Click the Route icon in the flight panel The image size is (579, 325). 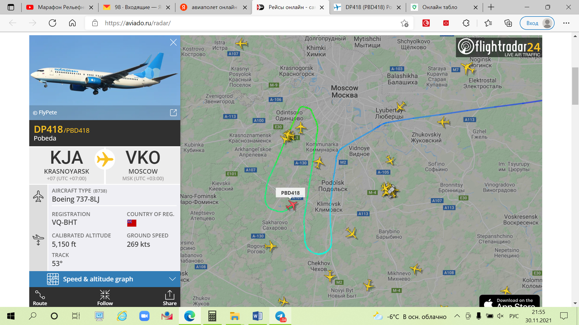40,298
